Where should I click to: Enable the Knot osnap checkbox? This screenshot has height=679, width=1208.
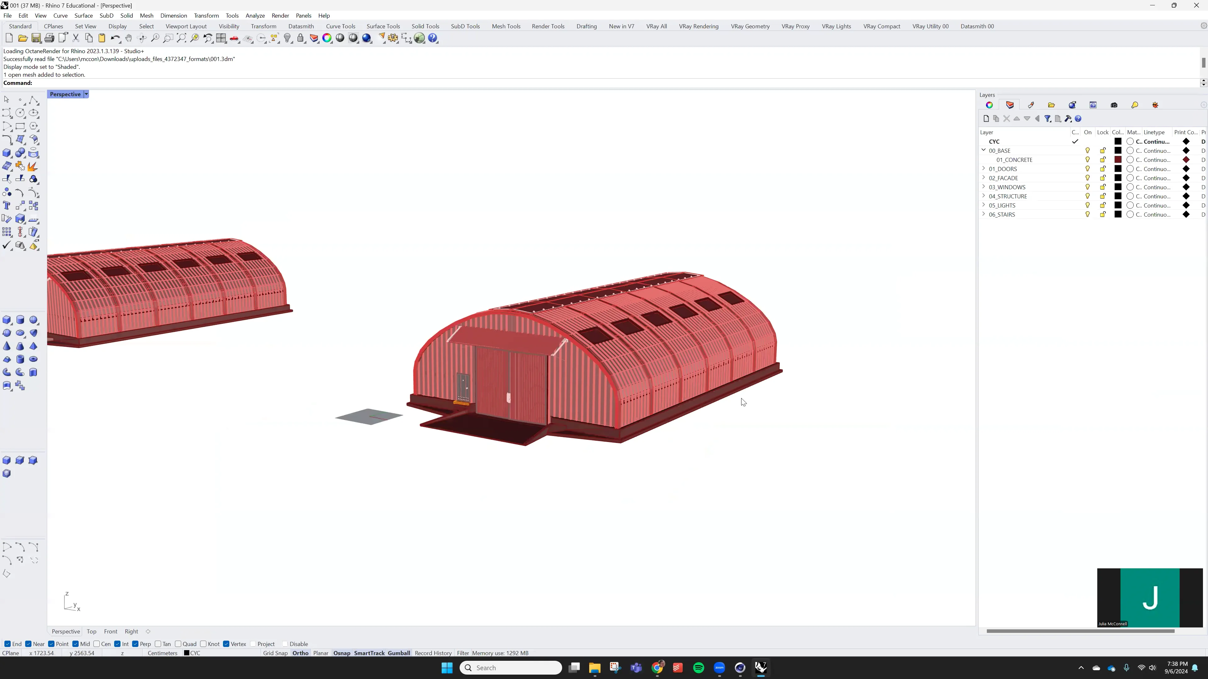(204, 644)
